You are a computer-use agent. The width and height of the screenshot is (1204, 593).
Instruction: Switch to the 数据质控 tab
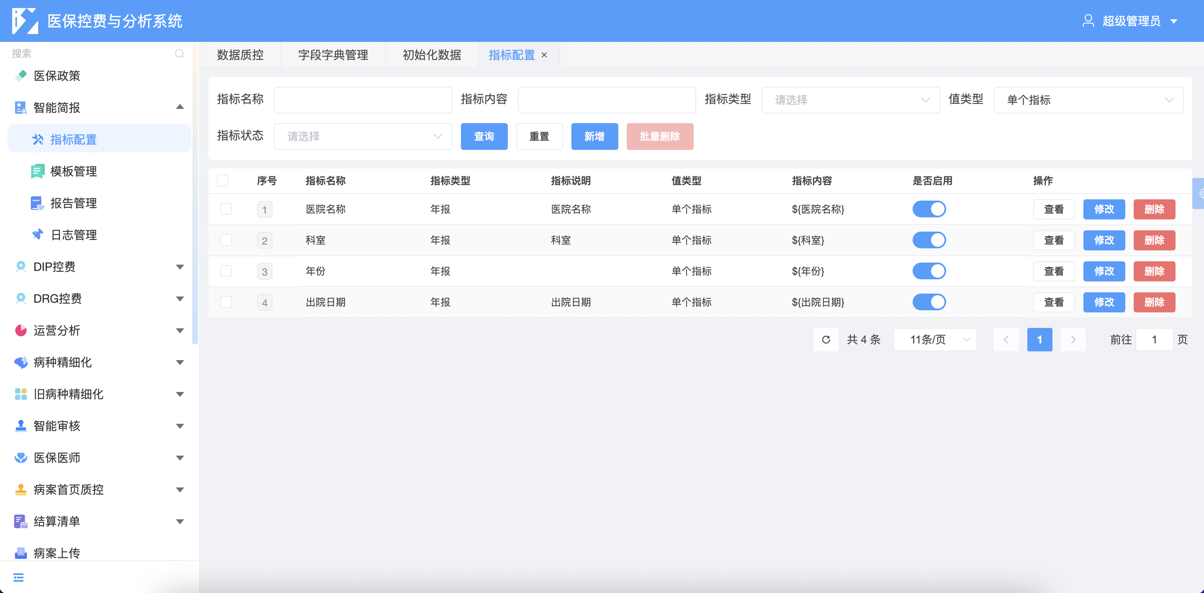click(x=240, y=55)
